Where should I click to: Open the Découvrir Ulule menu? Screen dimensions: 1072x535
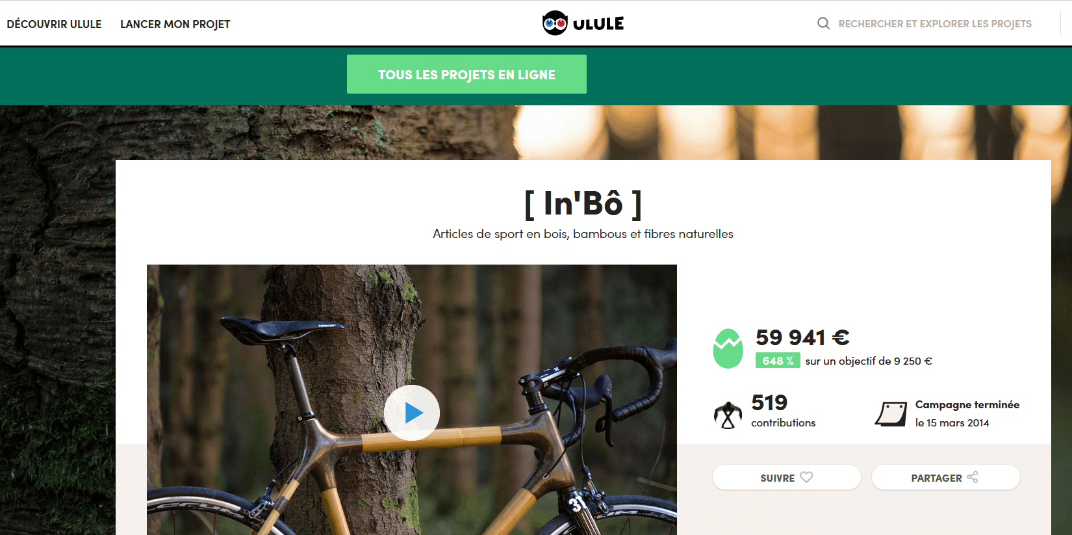(x=54, y=24)
